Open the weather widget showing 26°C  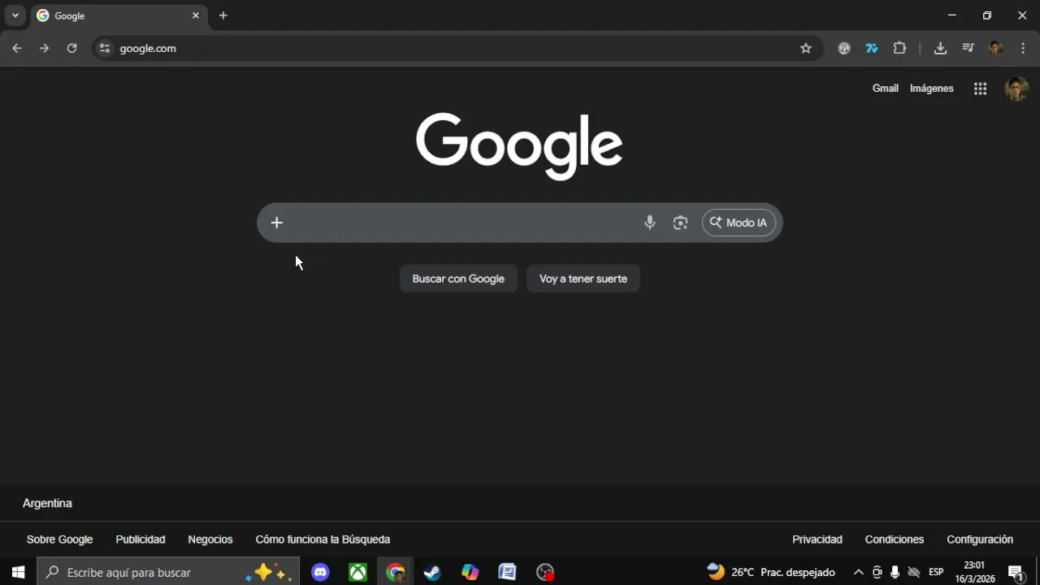[771, 572]
